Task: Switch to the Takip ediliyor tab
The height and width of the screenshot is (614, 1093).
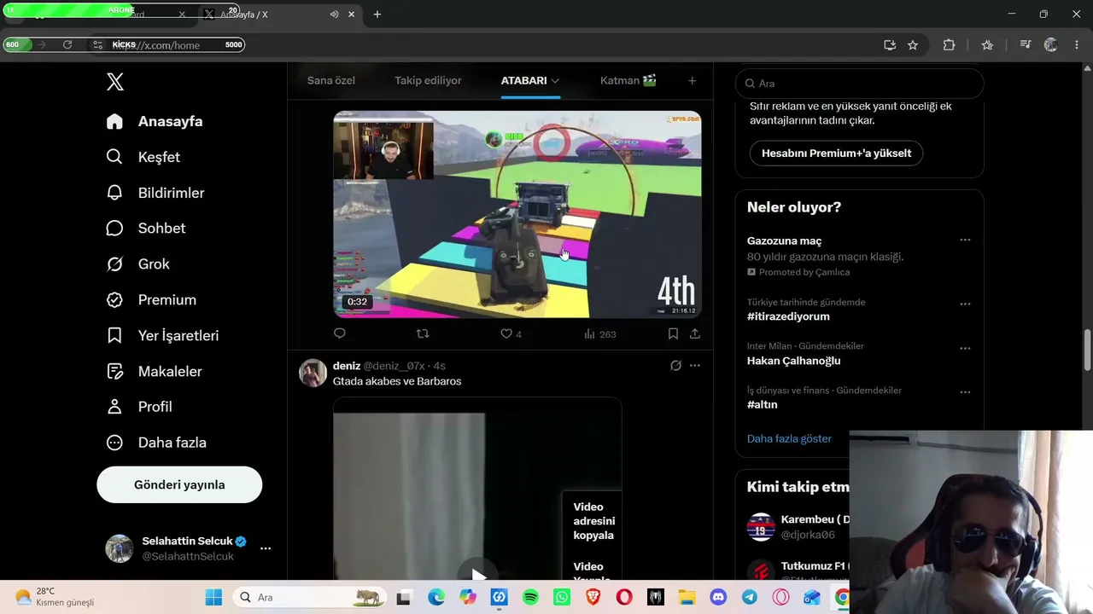Action: tap(428, 80)
